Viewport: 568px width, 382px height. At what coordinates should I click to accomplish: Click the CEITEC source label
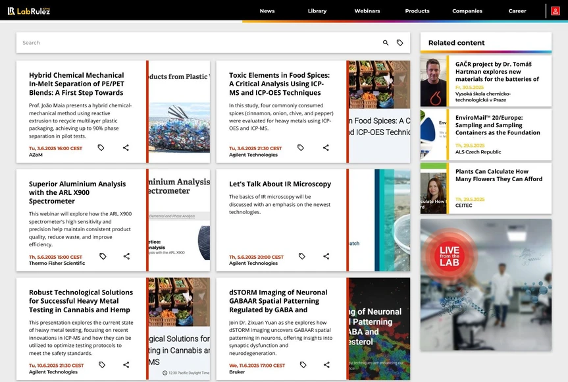(x=463, y=205)
